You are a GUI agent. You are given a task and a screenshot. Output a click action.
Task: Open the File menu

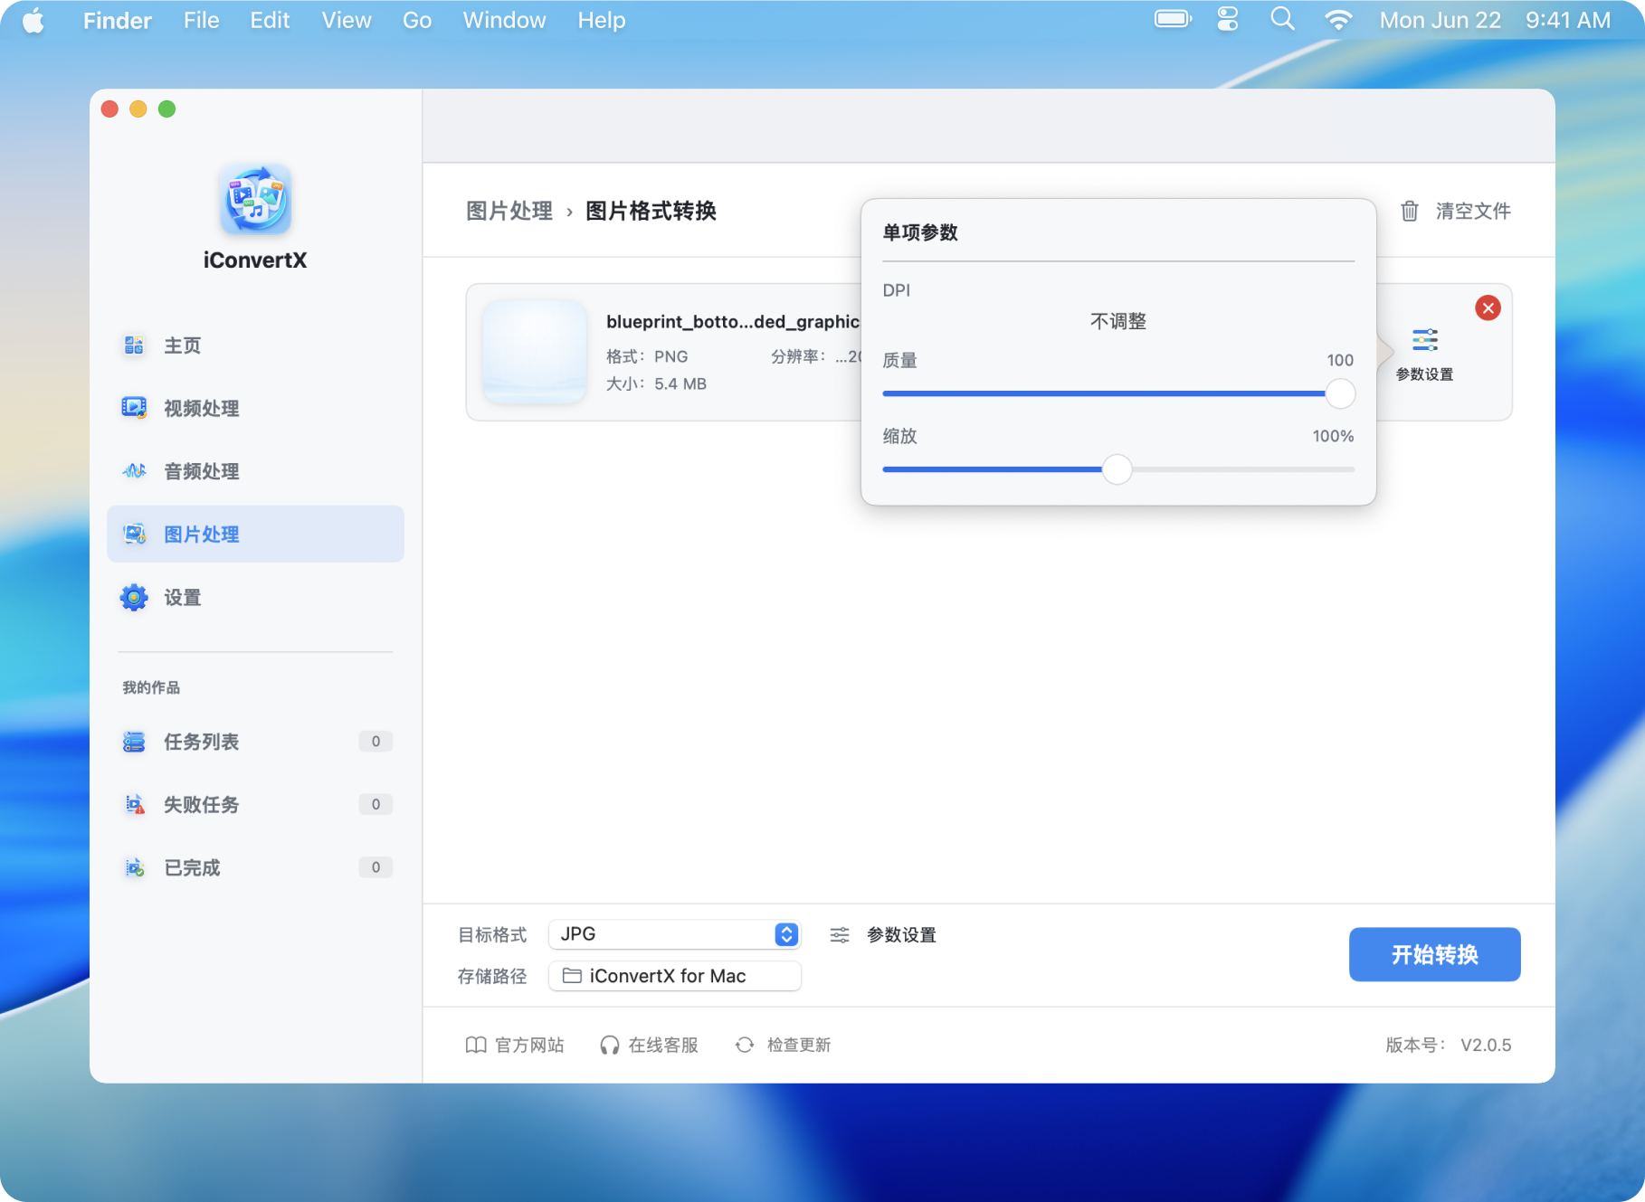click(201, 20)
